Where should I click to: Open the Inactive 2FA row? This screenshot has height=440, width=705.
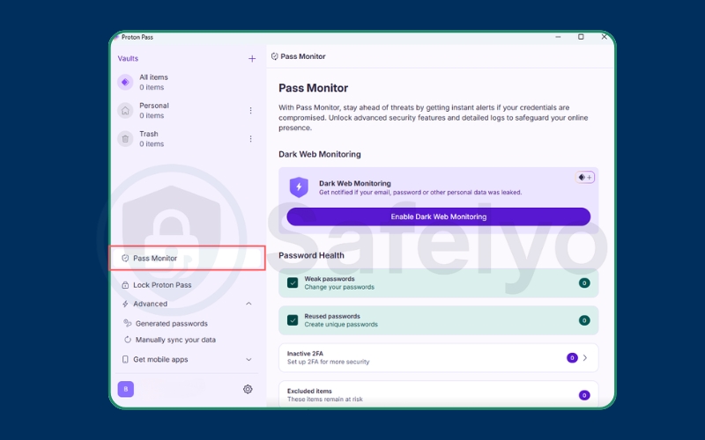click(438, 357)
